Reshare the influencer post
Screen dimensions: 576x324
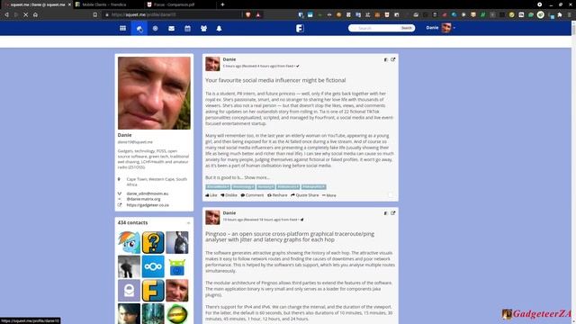point(277,195)
